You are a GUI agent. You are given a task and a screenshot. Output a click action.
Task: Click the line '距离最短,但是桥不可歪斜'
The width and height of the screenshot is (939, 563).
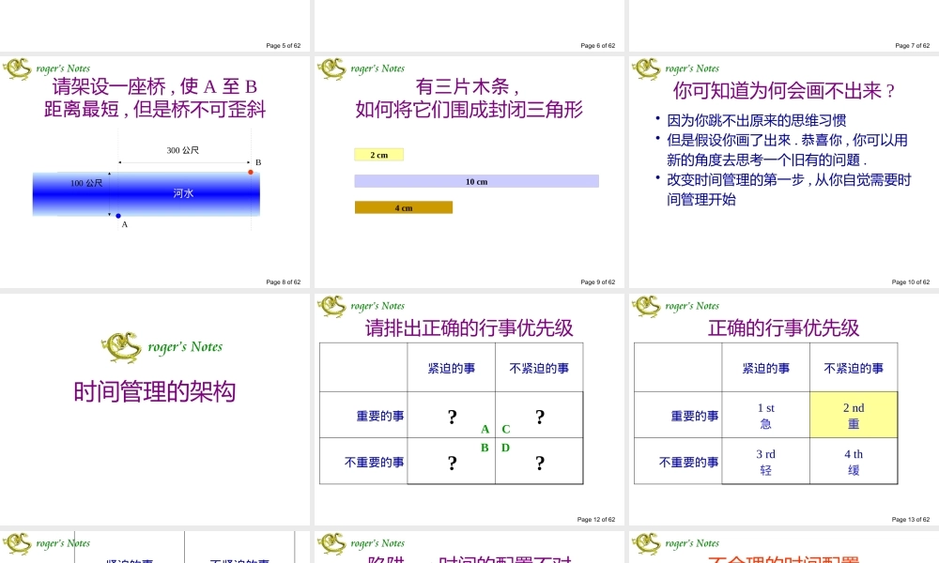155,110
